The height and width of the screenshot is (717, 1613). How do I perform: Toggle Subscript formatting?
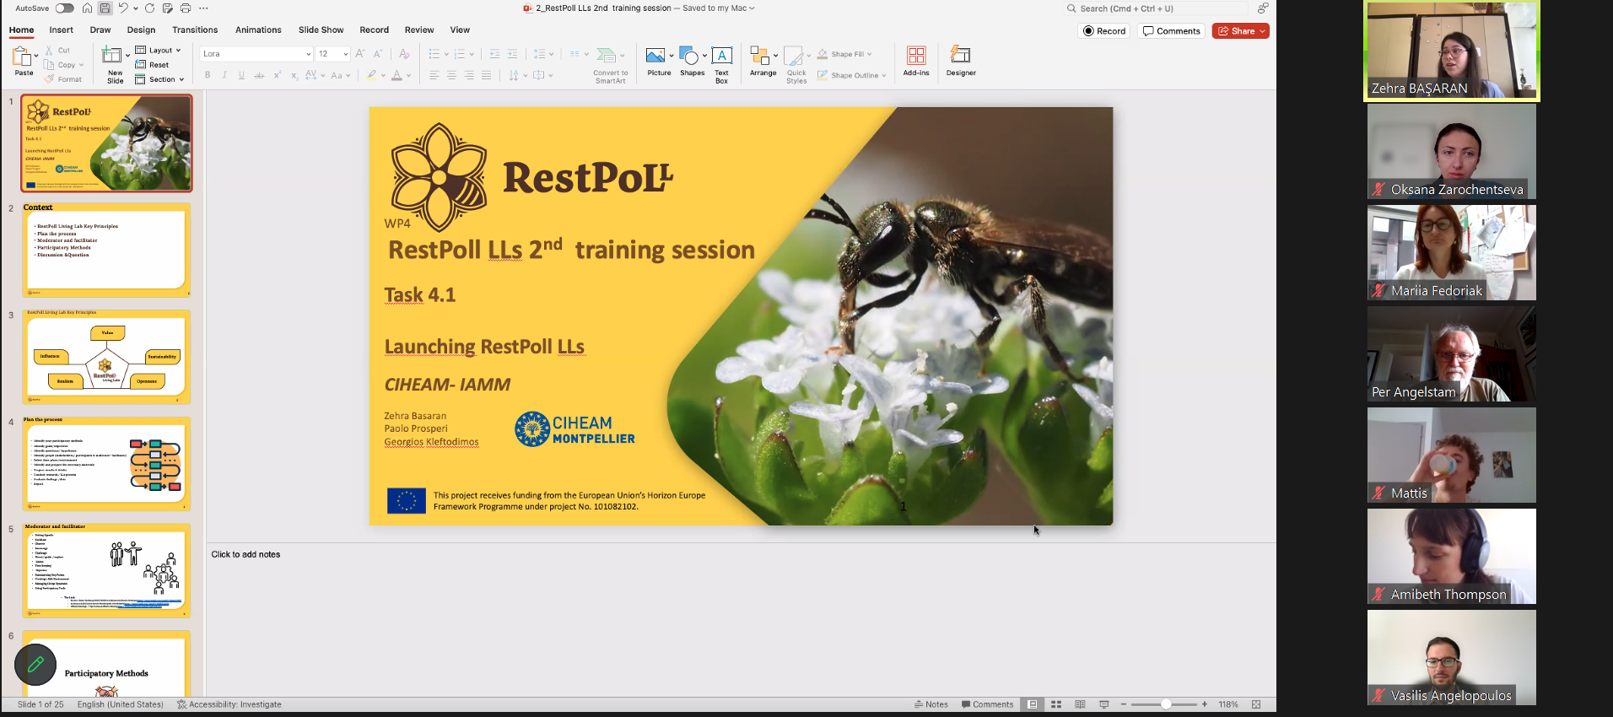click(294, 75)
